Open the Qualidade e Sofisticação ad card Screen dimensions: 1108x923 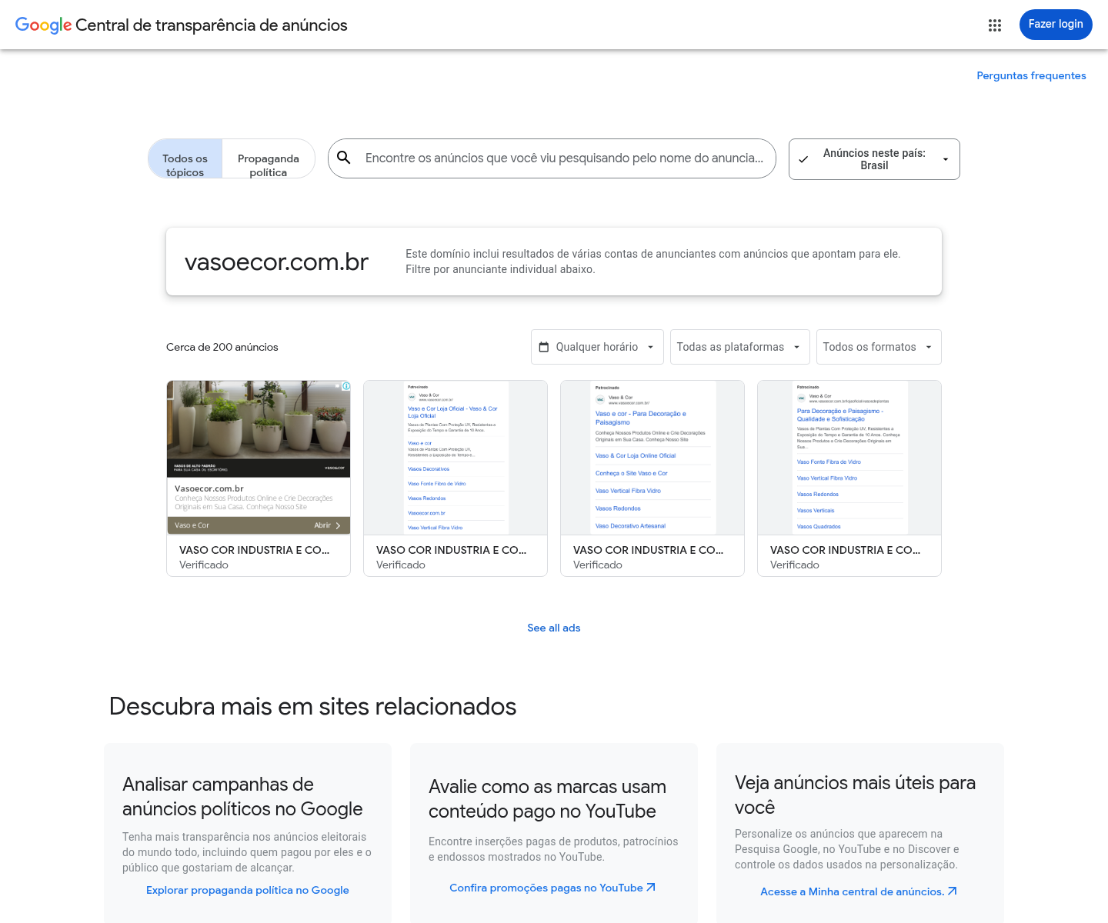[x=849, y=478]
